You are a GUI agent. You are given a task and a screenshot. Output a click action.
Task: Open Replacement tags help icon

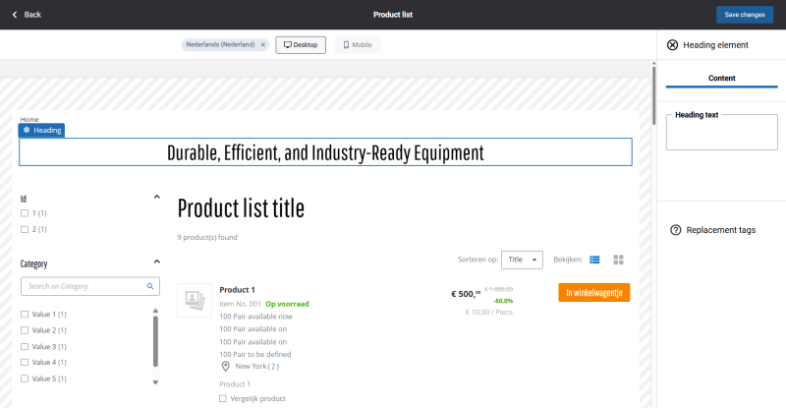pos(675,230)
